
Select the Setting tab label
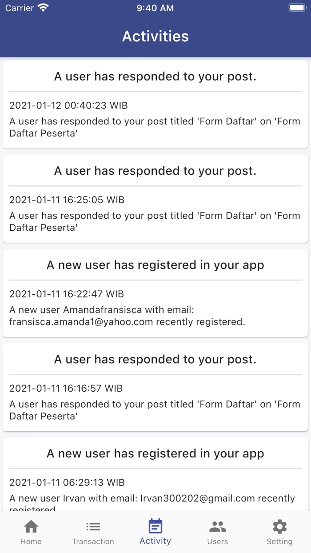(279, 541)
